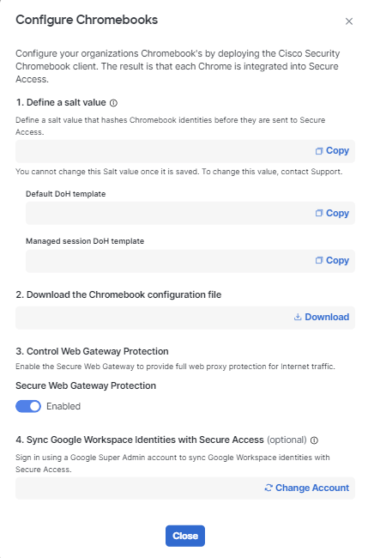
Task: Click the copy icon for Managed session DoH template
Action: (319, 260)
